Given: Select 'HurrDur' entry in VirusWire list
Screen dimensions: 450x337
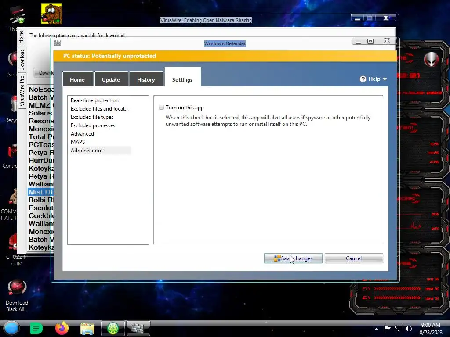Looking at the screenshot, I should (x=41, y=161).
